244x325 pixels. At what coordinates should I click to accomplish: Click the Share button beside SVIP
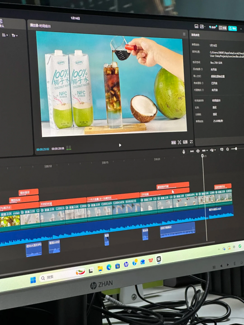coord(223,28)
